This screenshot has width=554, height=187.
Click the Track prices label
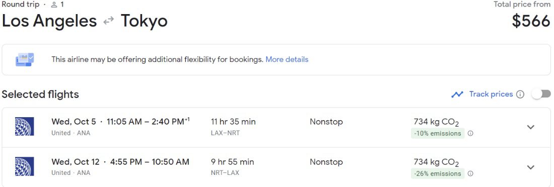tap(491, 94)
